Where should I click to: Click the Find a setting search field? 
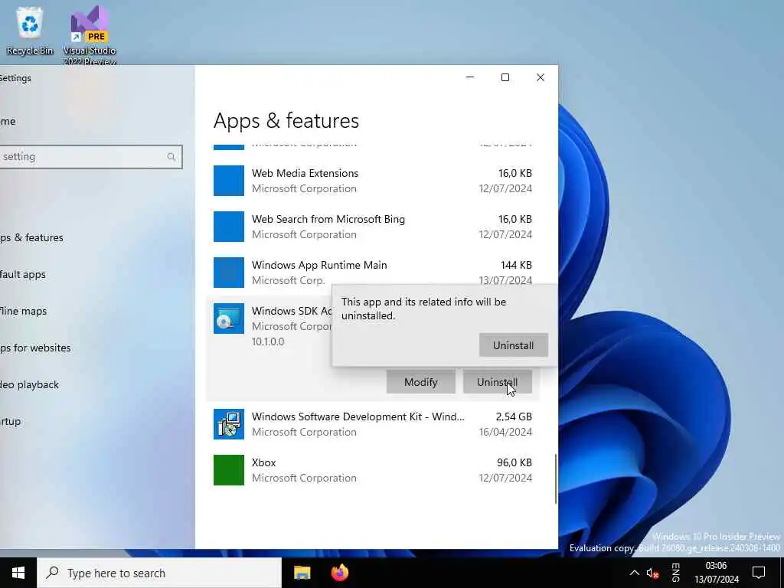90,157
